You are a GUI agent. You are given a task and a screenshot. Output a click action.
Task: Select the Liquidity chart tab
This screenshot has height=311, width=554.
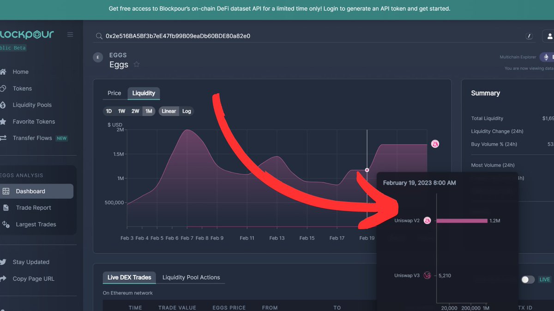point(144,93)
